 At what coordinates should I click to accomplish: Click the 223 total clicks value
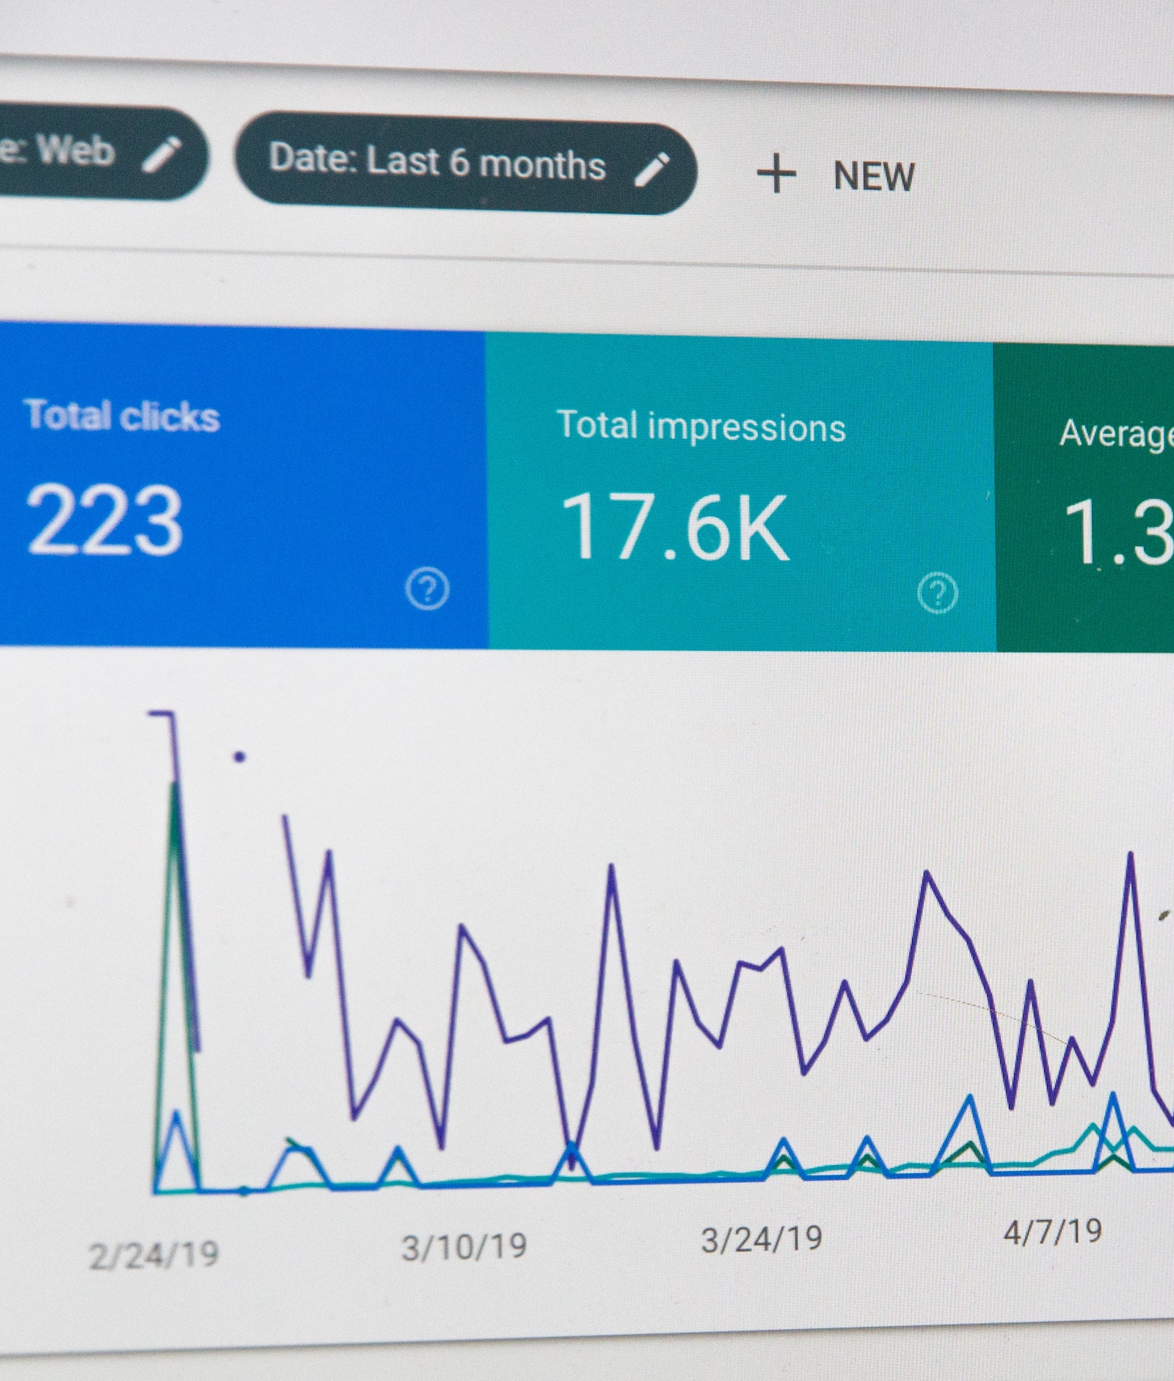click(104, 521)
